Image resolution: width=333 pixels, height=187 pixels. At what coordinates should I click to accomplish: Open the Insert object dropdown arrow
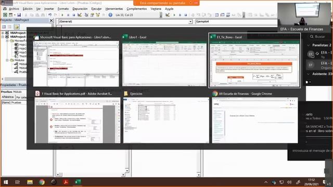pyautogui.click(x=15, y=15)
